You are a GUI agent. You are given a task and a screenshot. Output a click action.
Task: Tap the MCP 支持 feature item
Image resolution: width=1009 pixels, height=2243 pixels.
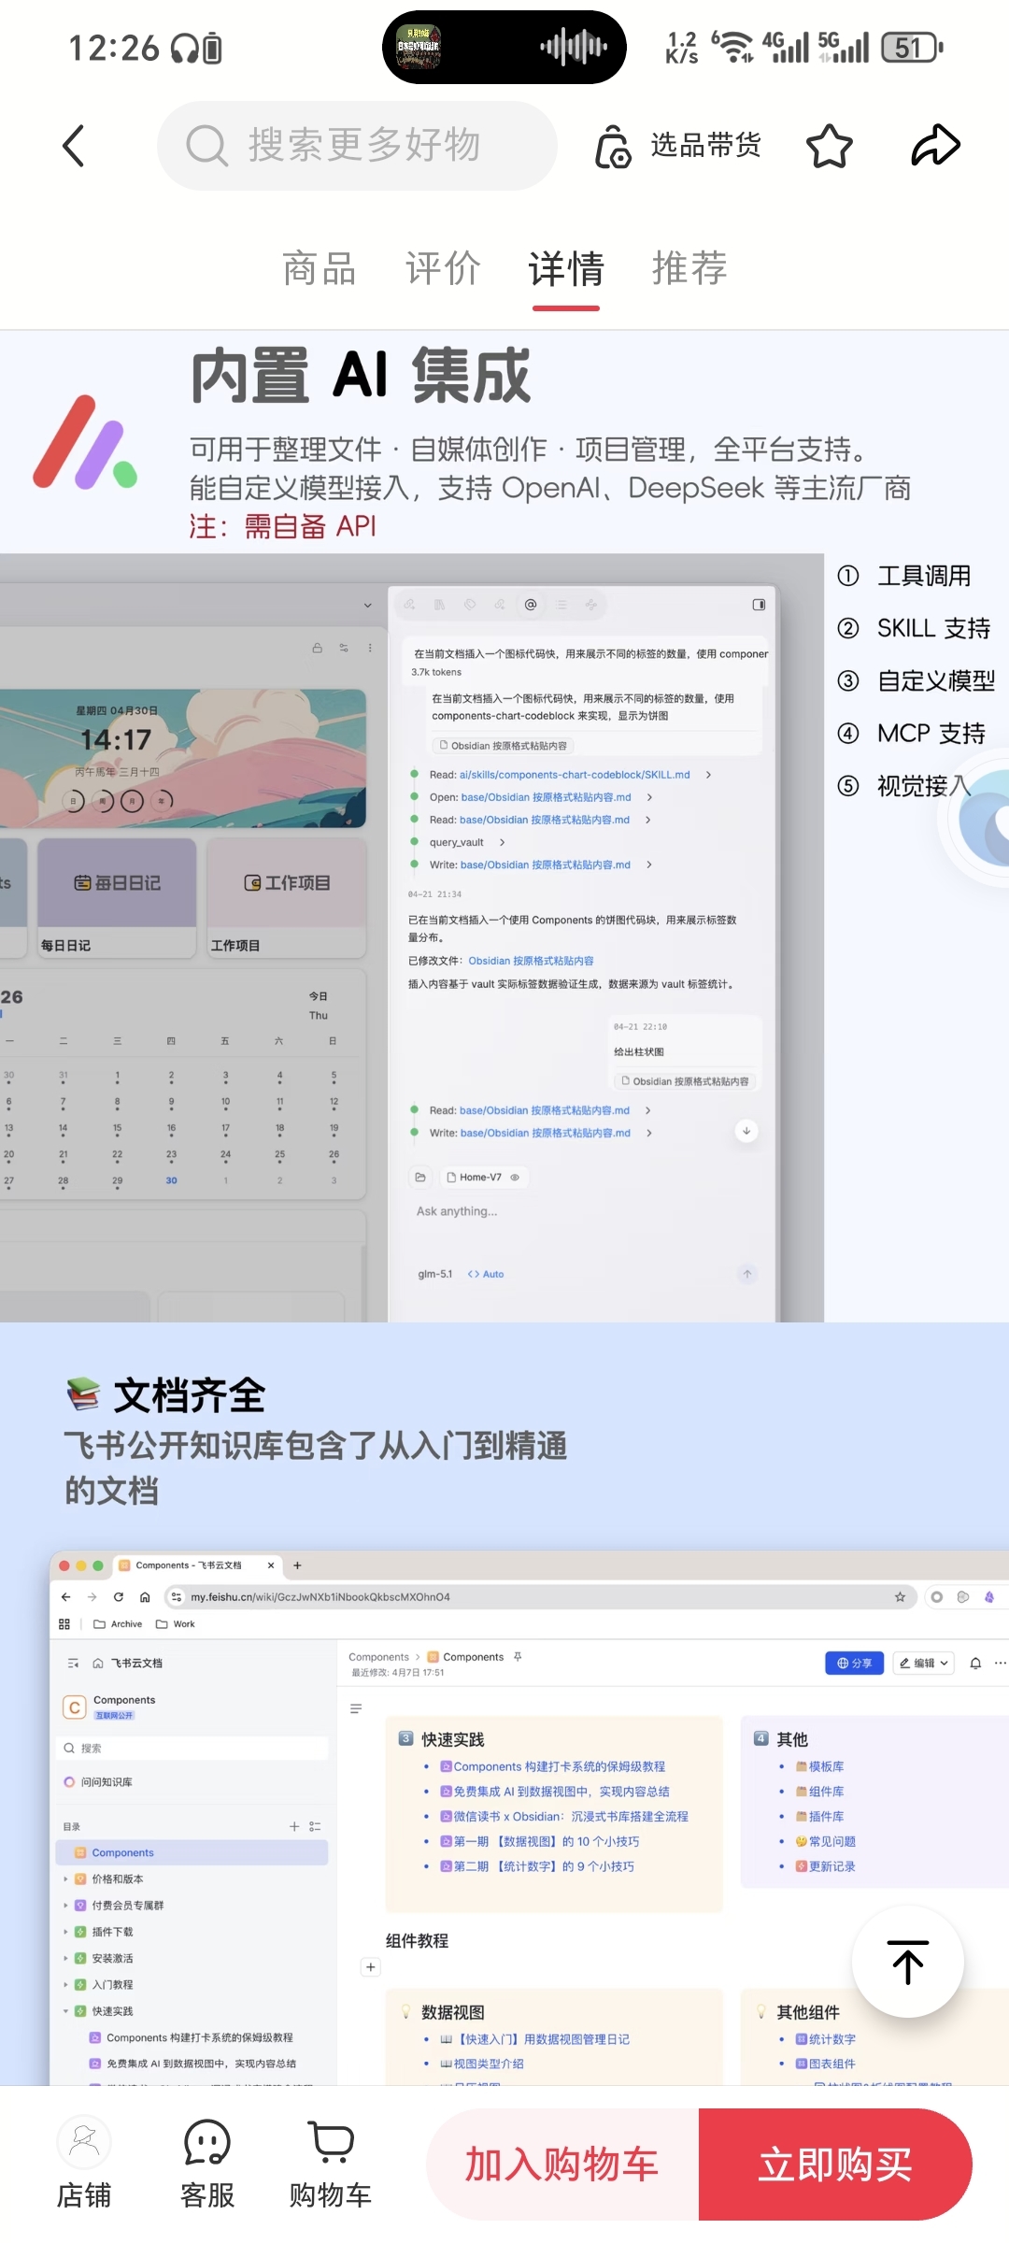click(912, 734)
